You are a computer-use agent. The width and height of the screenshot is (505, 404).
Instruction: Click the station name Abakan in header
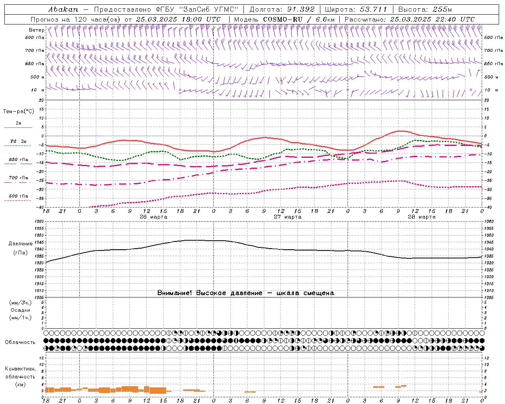click(x=63, y=9)
